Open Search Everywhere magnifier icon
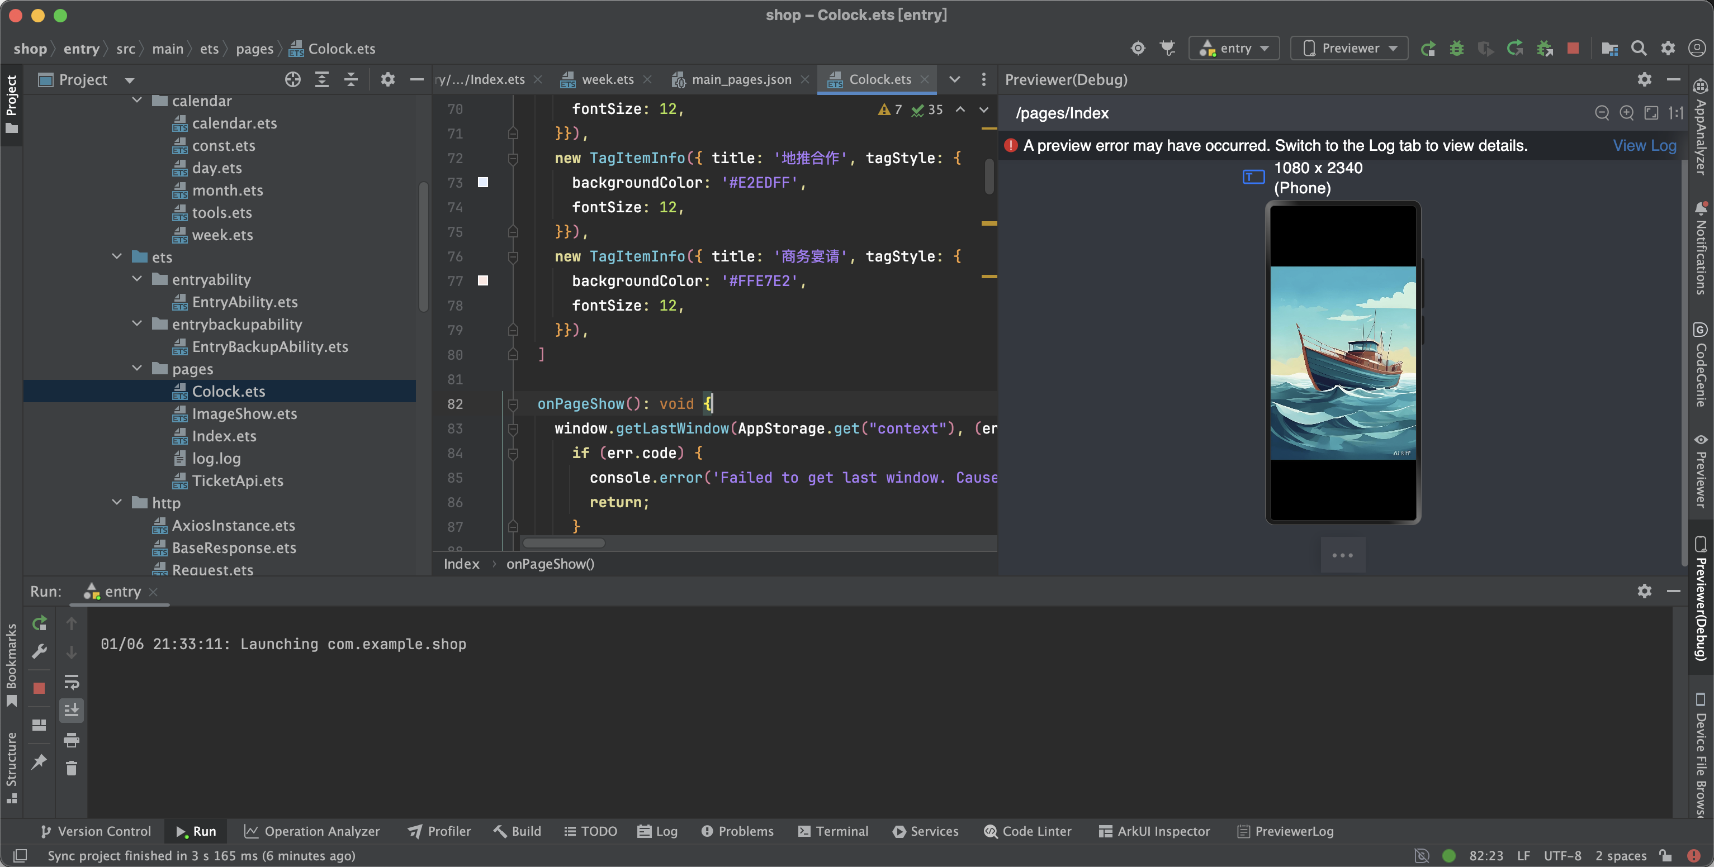 (x=1639, y=48)
